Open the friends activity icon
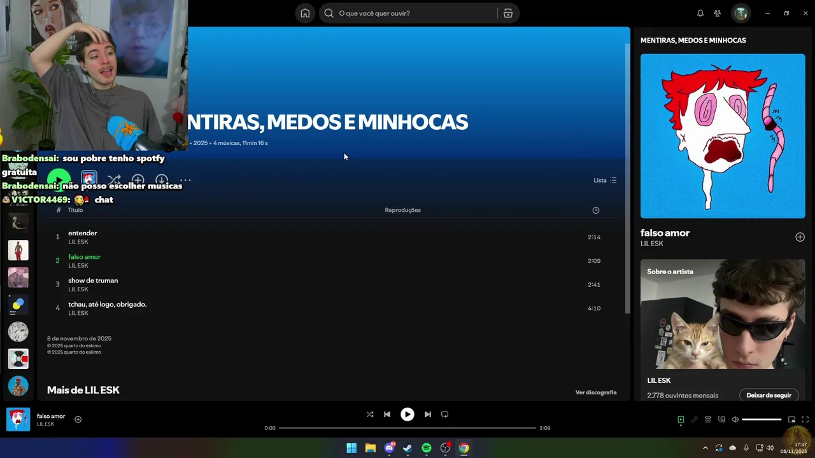815x458 pixels. tap(718, 13)
